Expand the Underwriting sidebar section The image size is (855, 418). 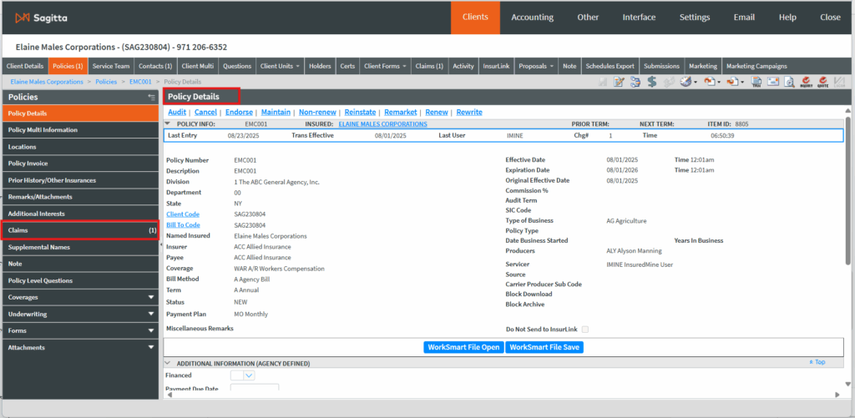[151, 314]
